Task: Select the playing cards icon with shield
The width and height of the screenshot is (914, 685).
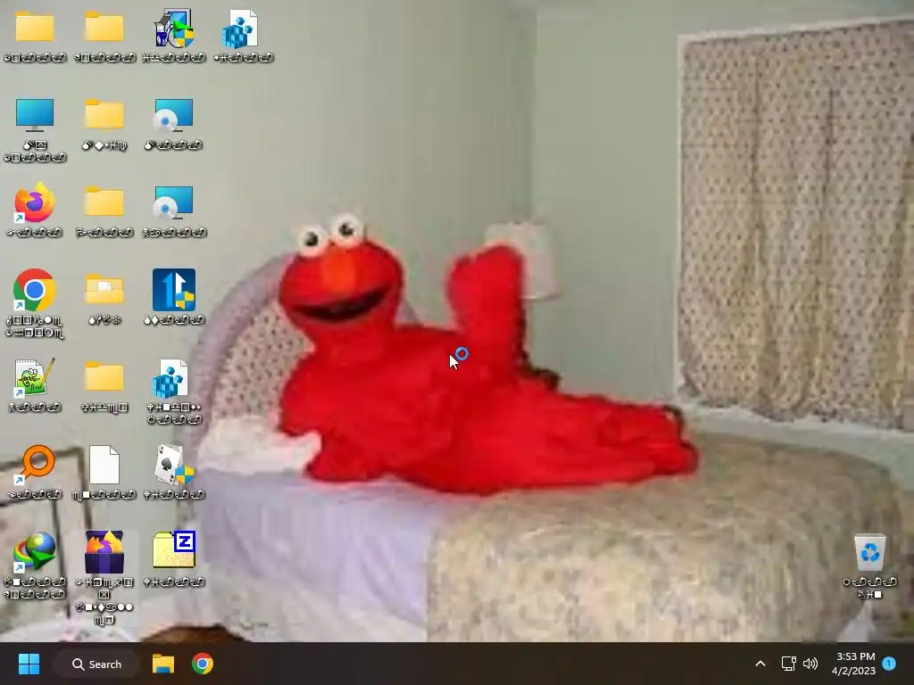Action: (174, 465)
